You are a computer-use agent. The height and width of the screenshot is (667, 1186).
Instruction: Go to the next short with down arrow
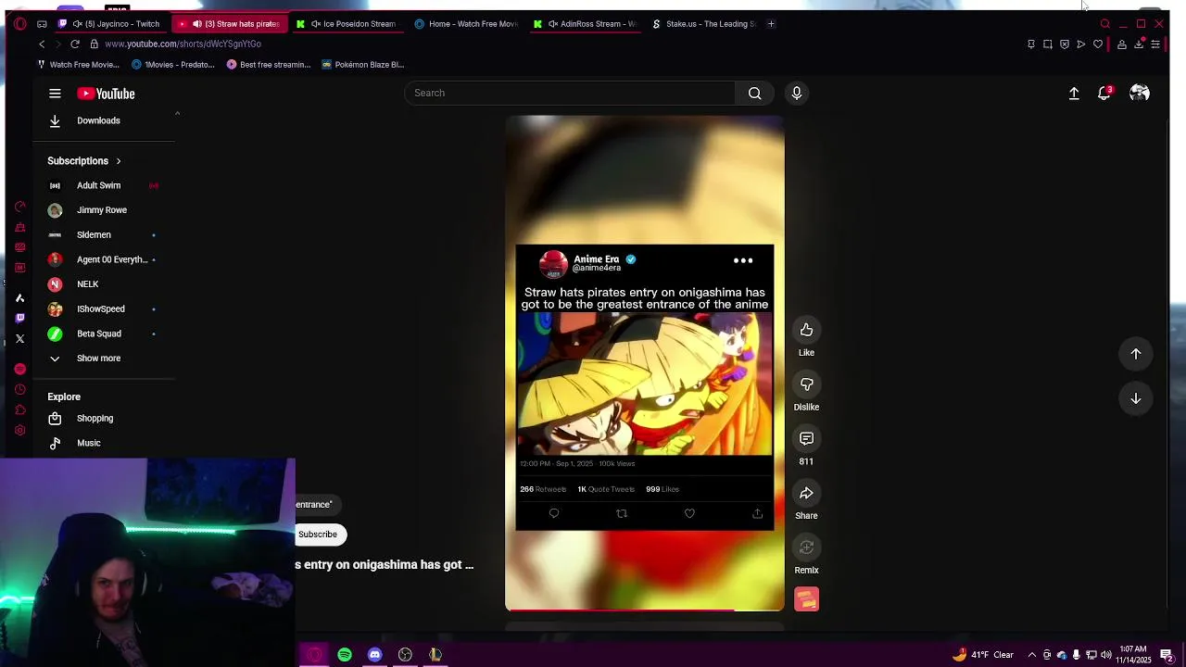(x=1136, y=398)
